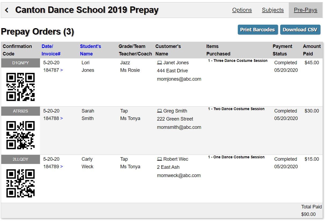This screenshot has width=325, height=221.
Task: Sort by Date/Invoice# column header
Action: [51, 50]
